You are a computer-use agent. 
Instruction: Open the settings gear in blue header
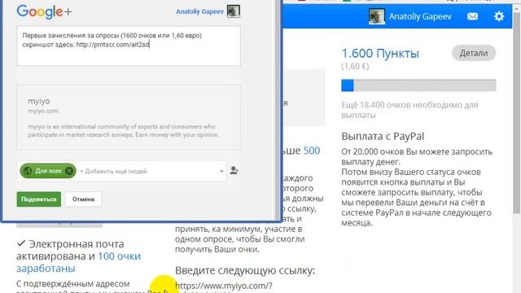tap(499, 16)
